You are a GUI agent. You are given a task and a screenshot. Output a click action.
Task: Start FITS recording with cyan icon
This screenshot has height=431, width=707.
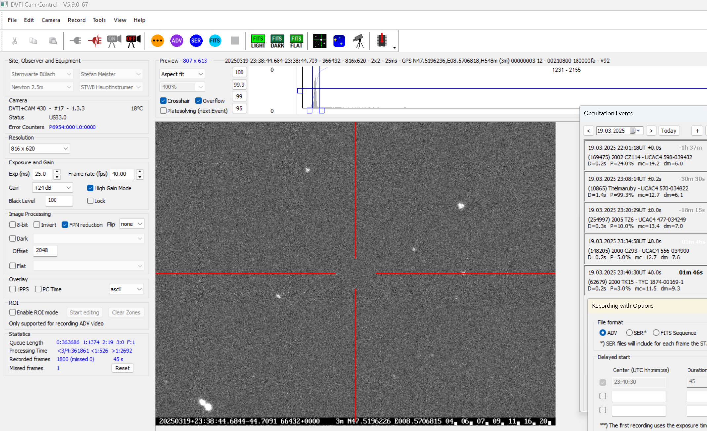click(215, 41)
